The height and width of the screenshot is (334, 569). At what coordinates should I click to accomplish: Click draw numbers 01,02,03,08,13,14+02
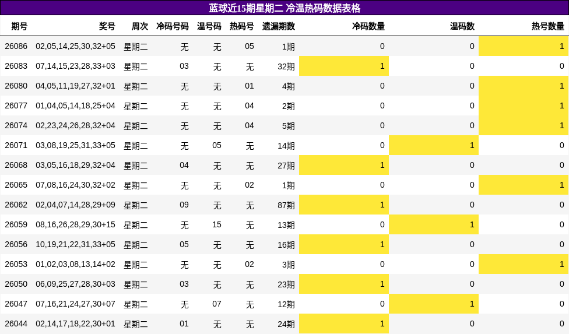(x=75, y=265)
